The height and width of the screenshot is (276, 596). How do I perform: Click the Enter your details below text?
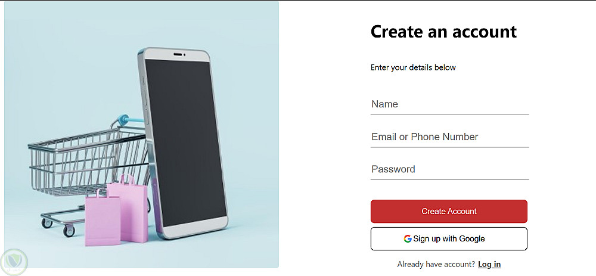coord(413,68)
